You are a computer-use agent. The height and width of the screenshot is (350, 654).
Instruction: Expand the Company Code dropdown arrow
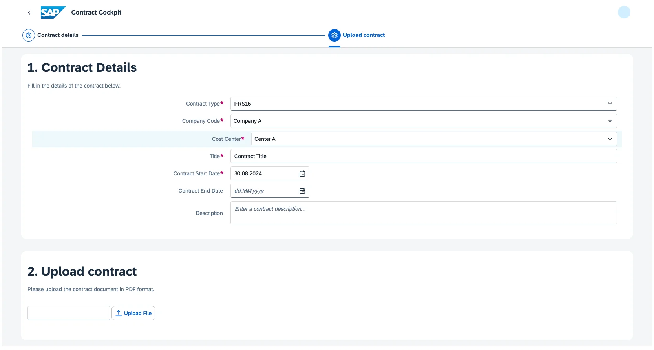610,121
